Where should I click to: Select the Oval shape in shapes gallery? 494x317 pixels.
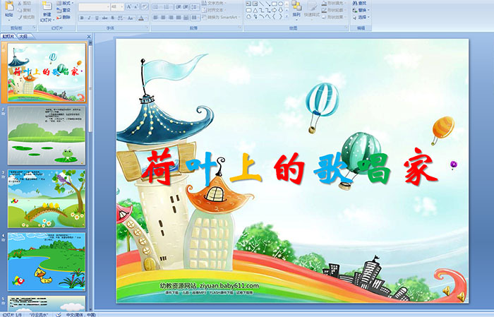(x=281, y=4)
